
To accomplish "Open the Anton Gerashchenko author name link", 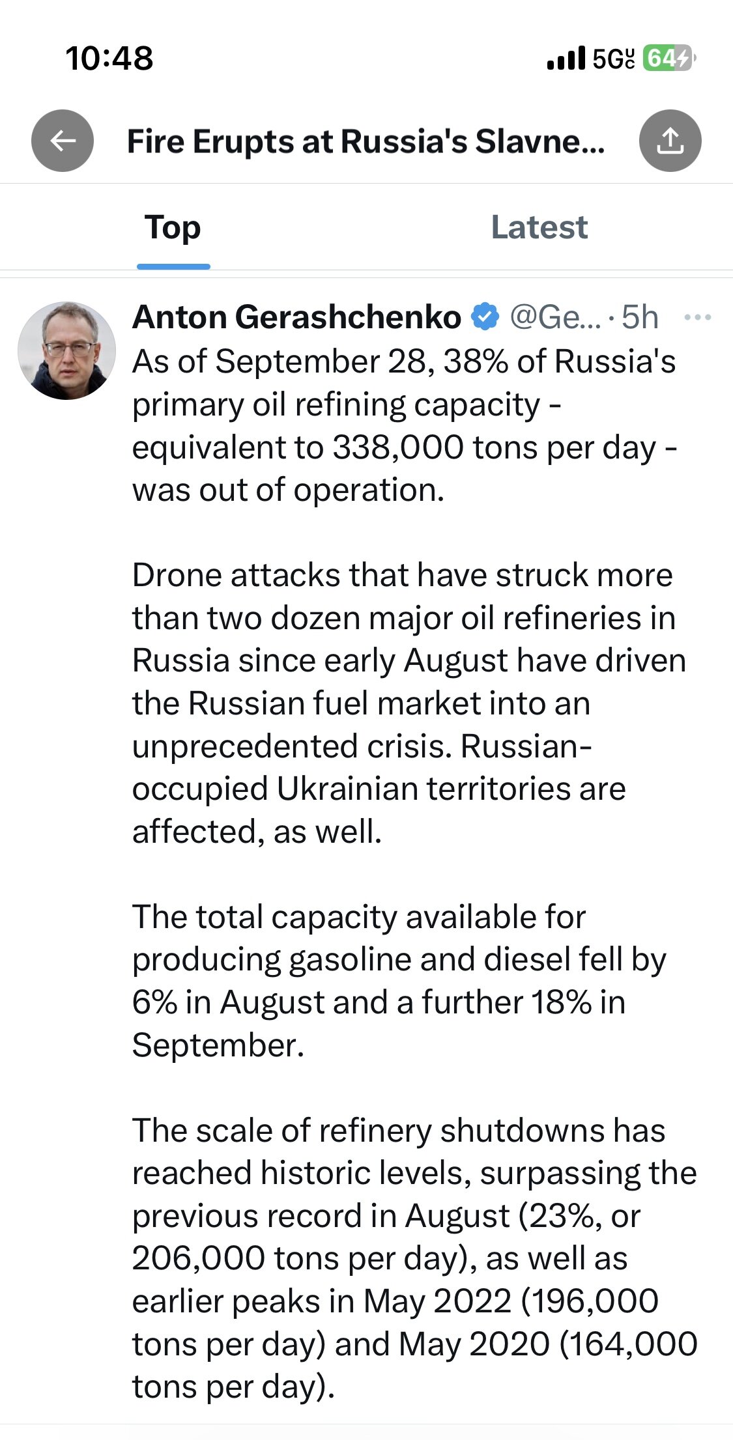I will (x=296, y=317).
